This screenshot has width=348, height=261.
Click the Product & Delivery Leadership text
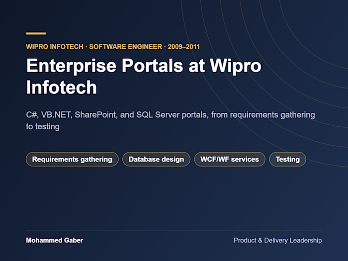277,240
